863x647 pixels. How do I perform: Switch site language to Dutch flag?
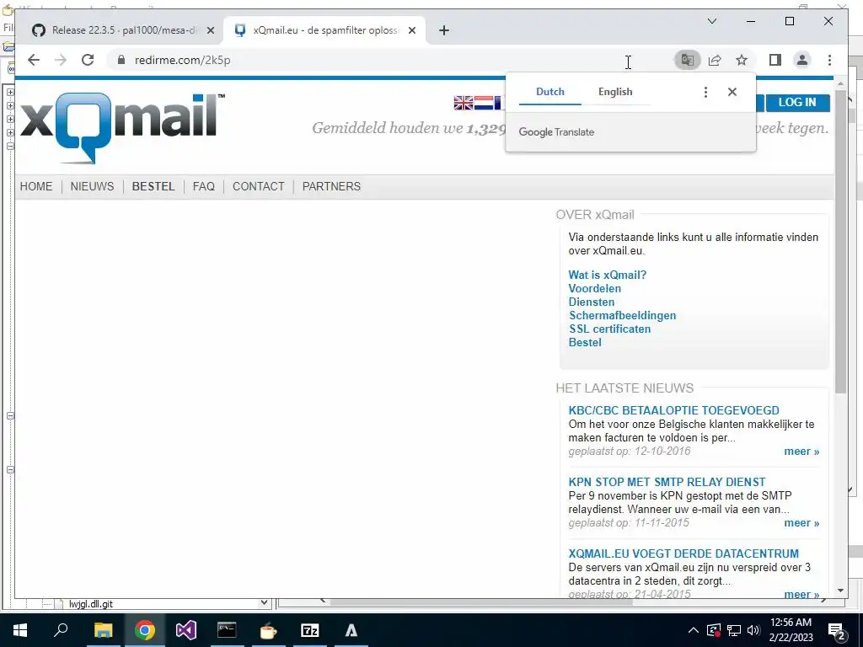click(x=483, y=103)
